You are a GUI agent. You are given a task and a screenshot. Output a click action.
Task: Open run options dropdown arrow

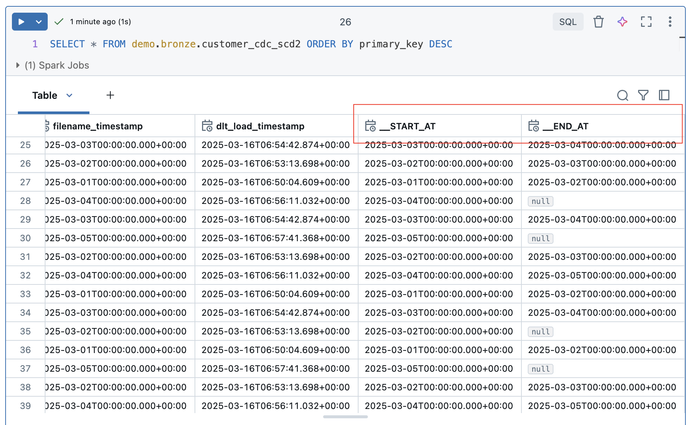(39, 22)
